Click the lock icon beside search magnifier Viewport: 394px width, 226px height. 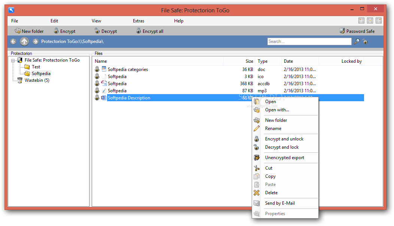(x=365, y=41)
